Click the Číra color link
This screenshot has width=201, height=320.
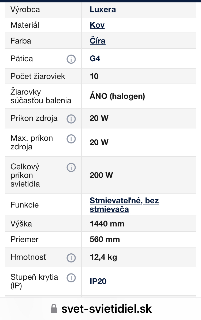(x=98, y=41)
